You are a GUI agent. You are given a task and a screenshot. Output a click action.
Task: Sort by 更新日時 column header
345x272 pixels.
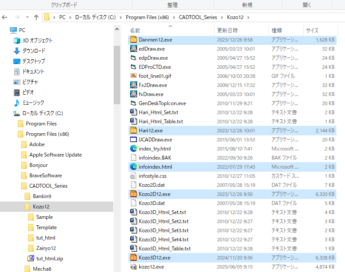[x=241, y=31]
